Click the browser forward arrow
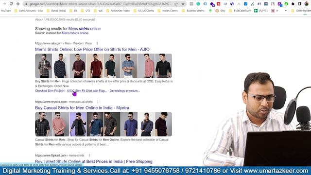Image resolution: width=311 pixels, height=175 pixels. click(x=4, y=4)
